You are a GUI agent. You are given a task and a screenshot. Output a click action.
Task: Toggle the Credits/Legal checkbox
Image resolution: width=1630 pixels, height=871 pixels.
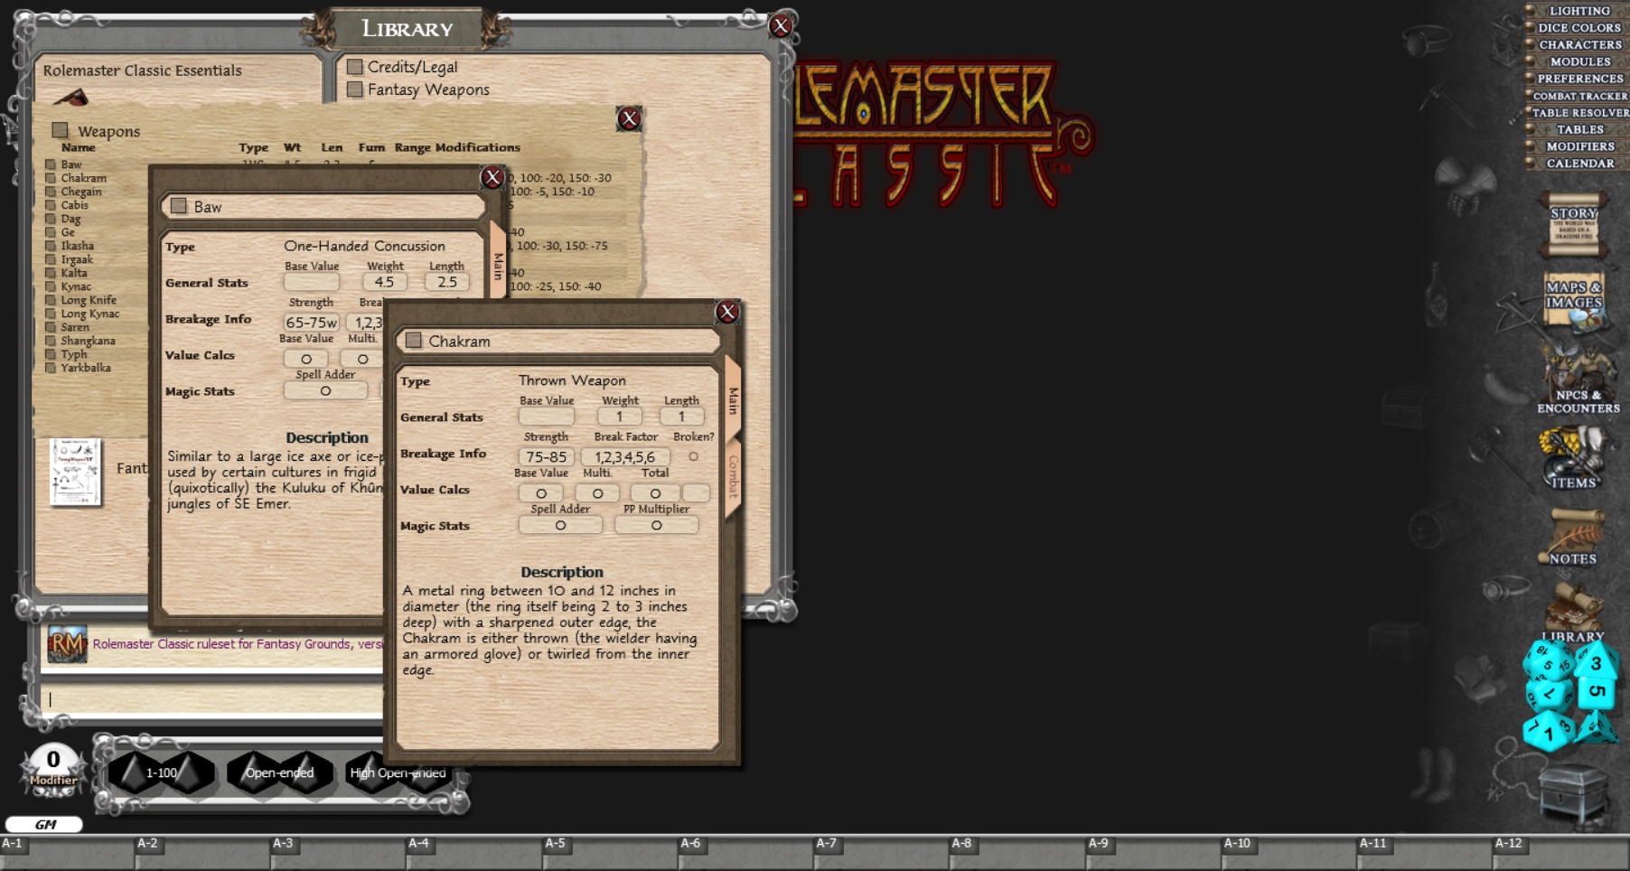coord(354,66)
